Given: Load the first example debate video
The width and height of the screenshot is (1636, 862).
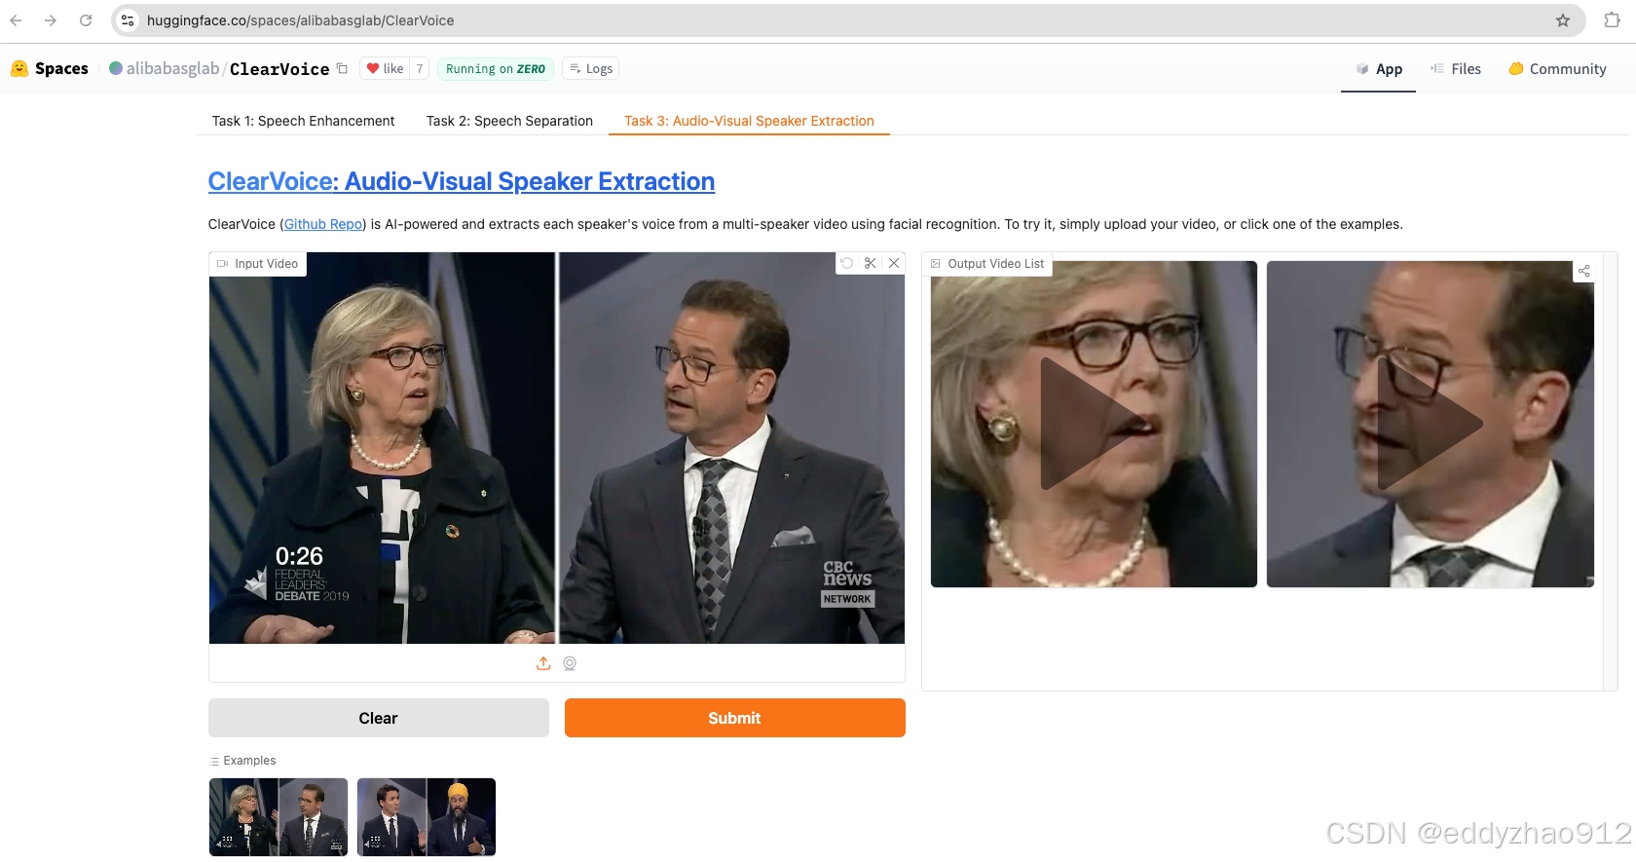Looking at the screenshot, I should click(x=279, y=817).
